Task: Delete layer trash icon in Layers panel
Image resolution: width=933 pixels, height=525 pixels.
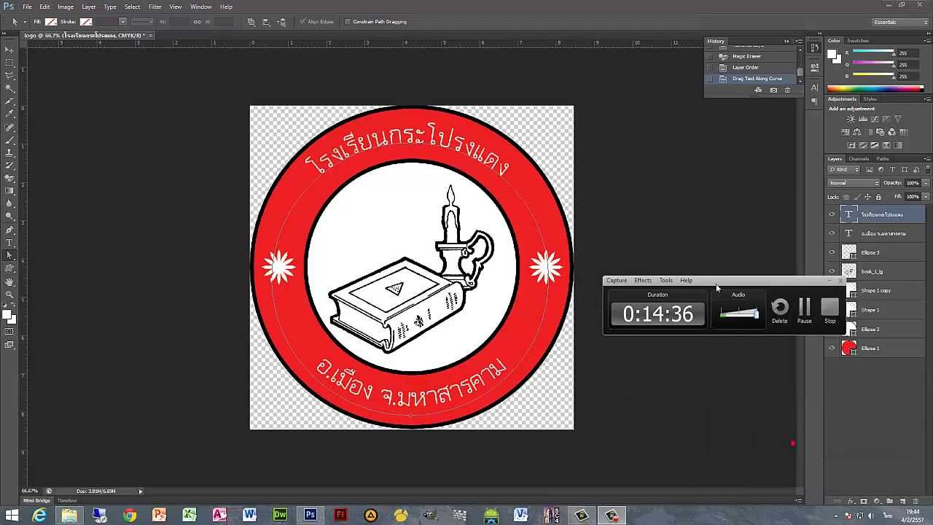Action: (x=916, y=501)
